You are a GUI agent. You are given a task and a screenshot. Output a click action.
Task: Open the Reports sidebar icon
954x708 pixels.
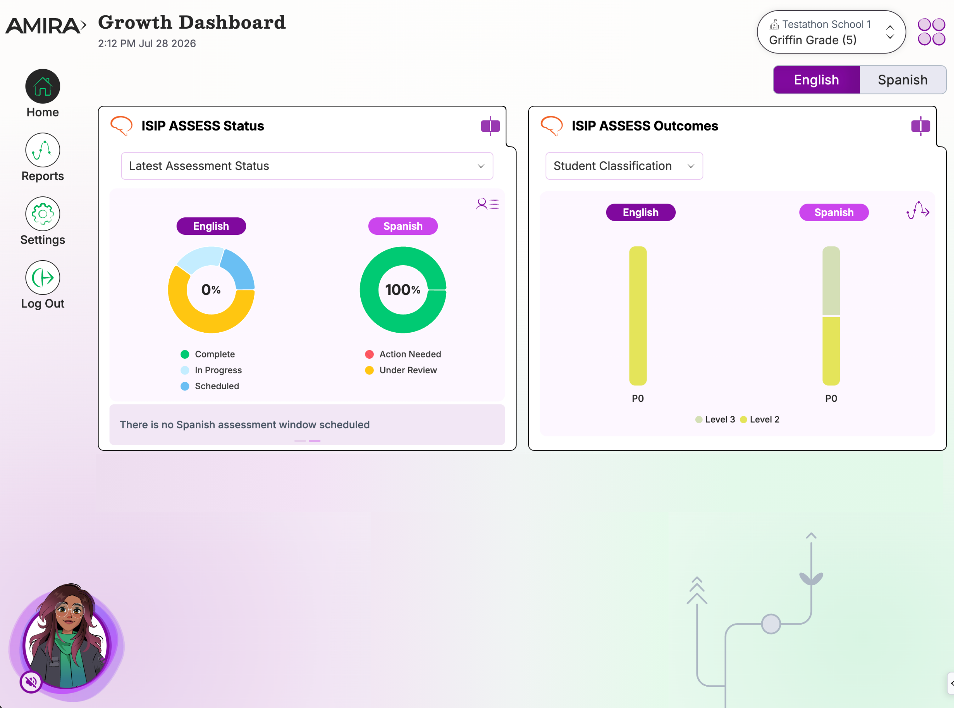[x=42, y=150]
